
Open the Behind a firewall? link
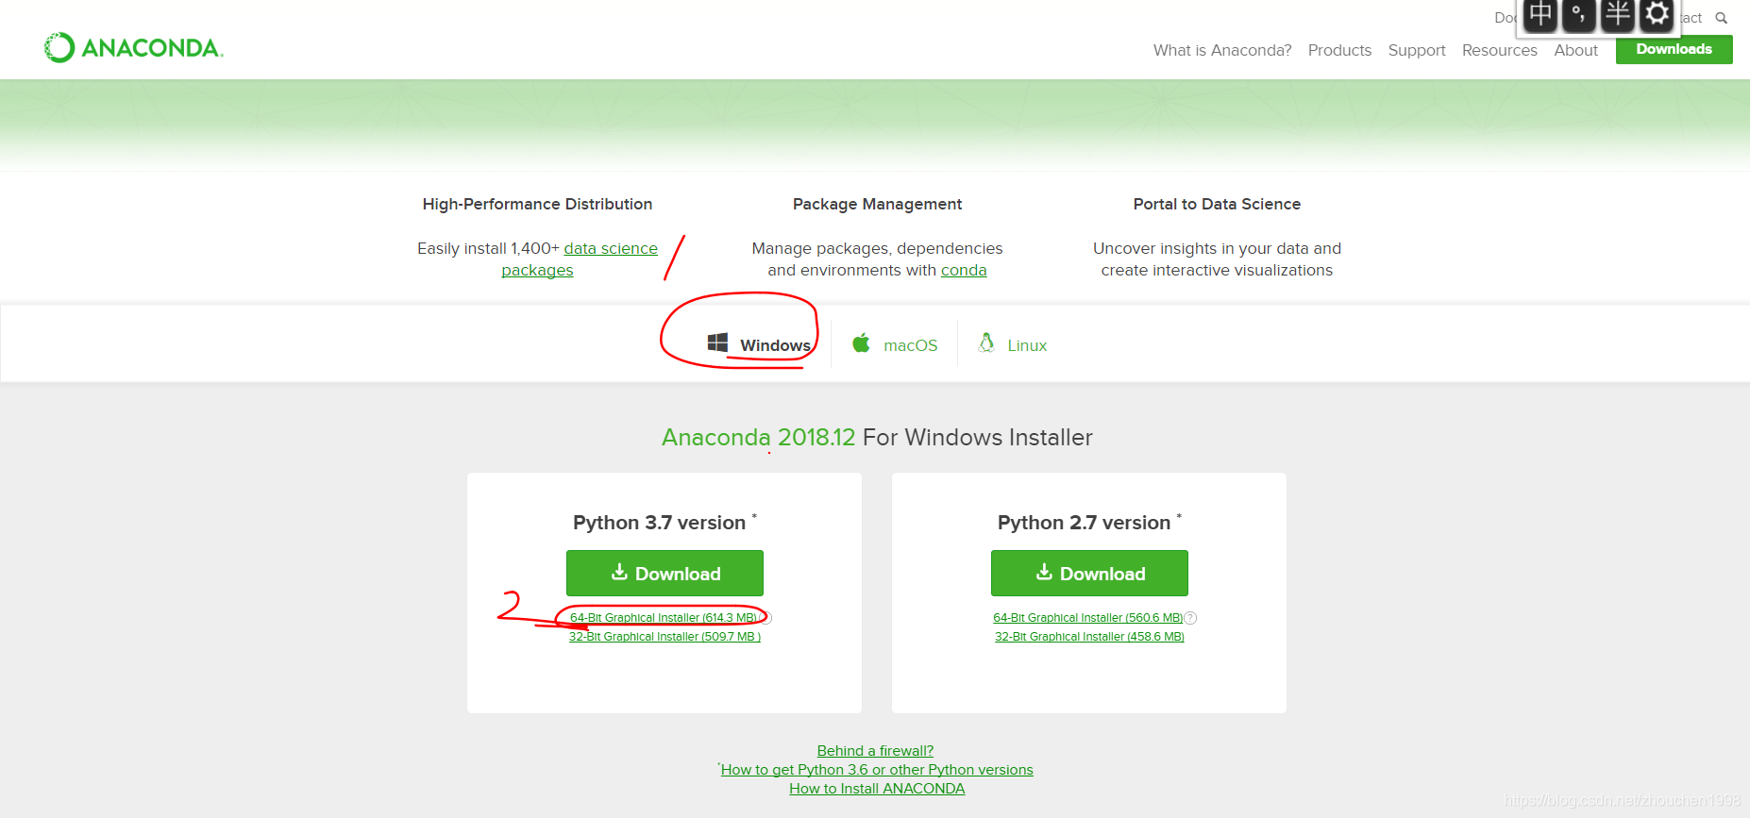coord(875,751)
